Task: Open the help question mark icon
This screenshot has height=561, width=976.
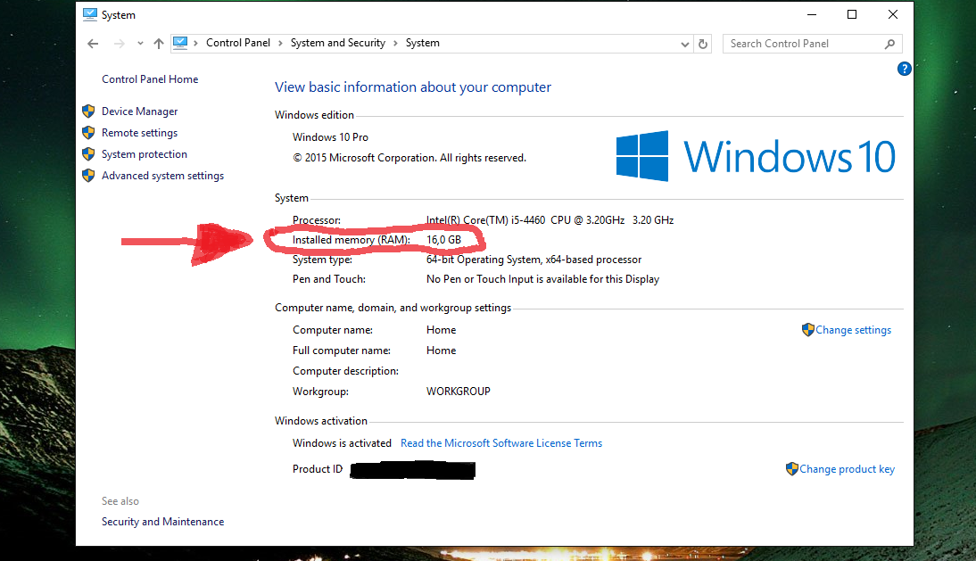Action: [x=904, y=69]
